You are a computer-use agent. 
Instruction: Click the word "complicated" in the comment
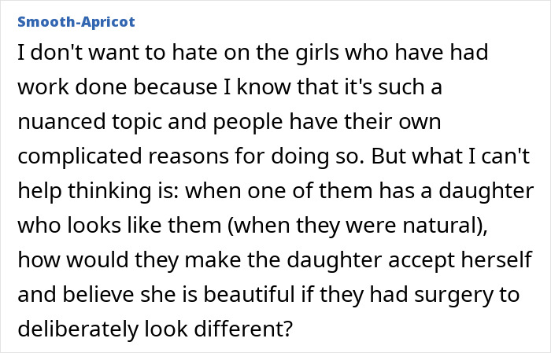tap(80, 157)
